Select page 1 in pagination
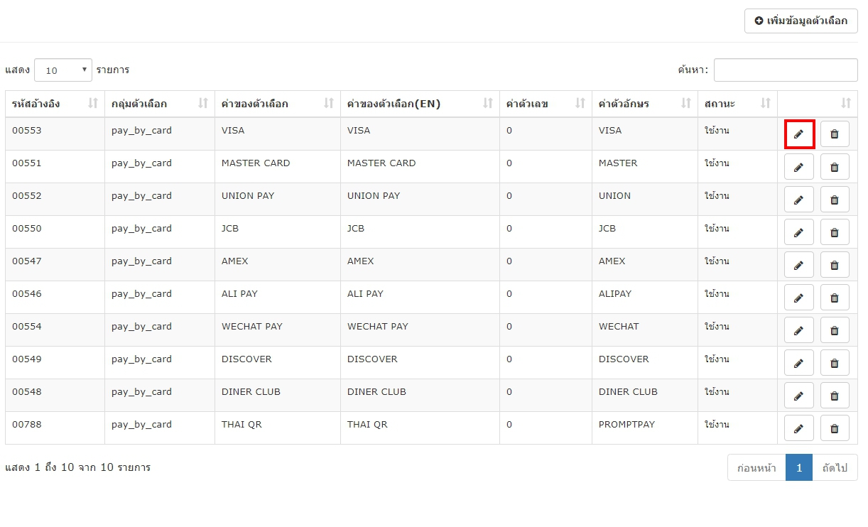The width and height of the screenshot is (868, 527). [799, 467]
